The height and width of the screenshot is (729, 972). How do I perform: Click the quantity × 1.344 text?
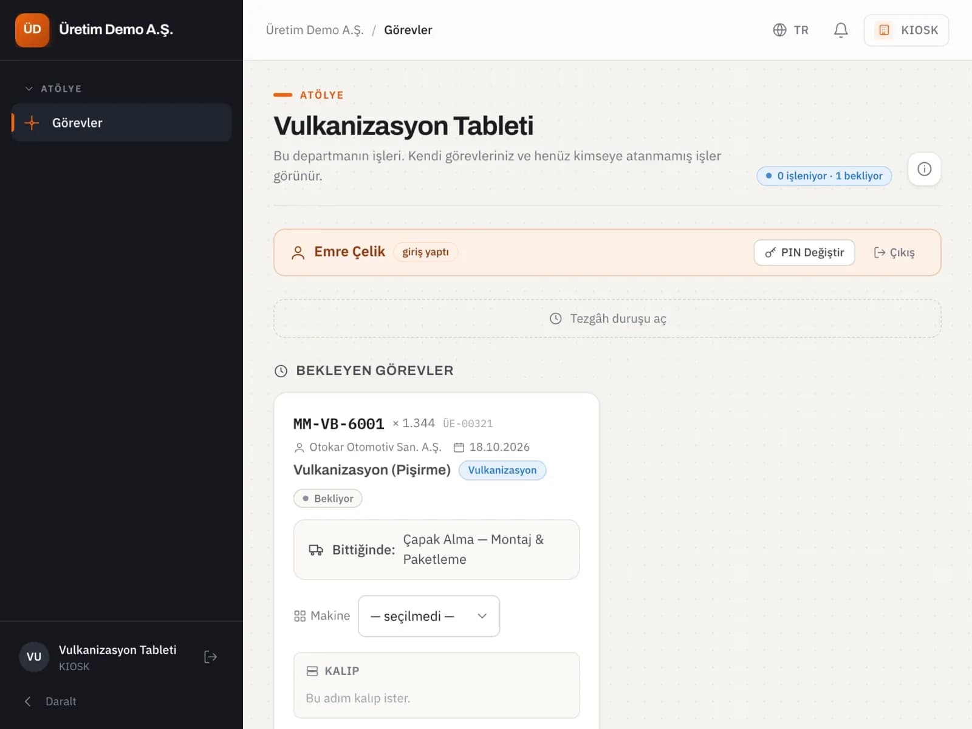tap(414, 423)
